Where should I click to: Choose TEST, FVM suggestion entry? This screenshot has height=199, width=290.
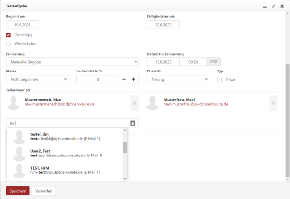click(x=65, y=170)
